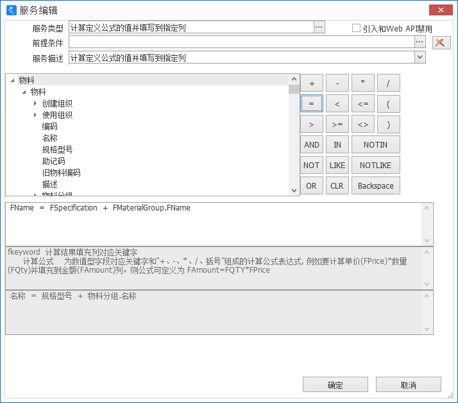Screen dimensions: 458x403
Task: Open the 服务描述 dropdown arrow
Action: [420, 57]
